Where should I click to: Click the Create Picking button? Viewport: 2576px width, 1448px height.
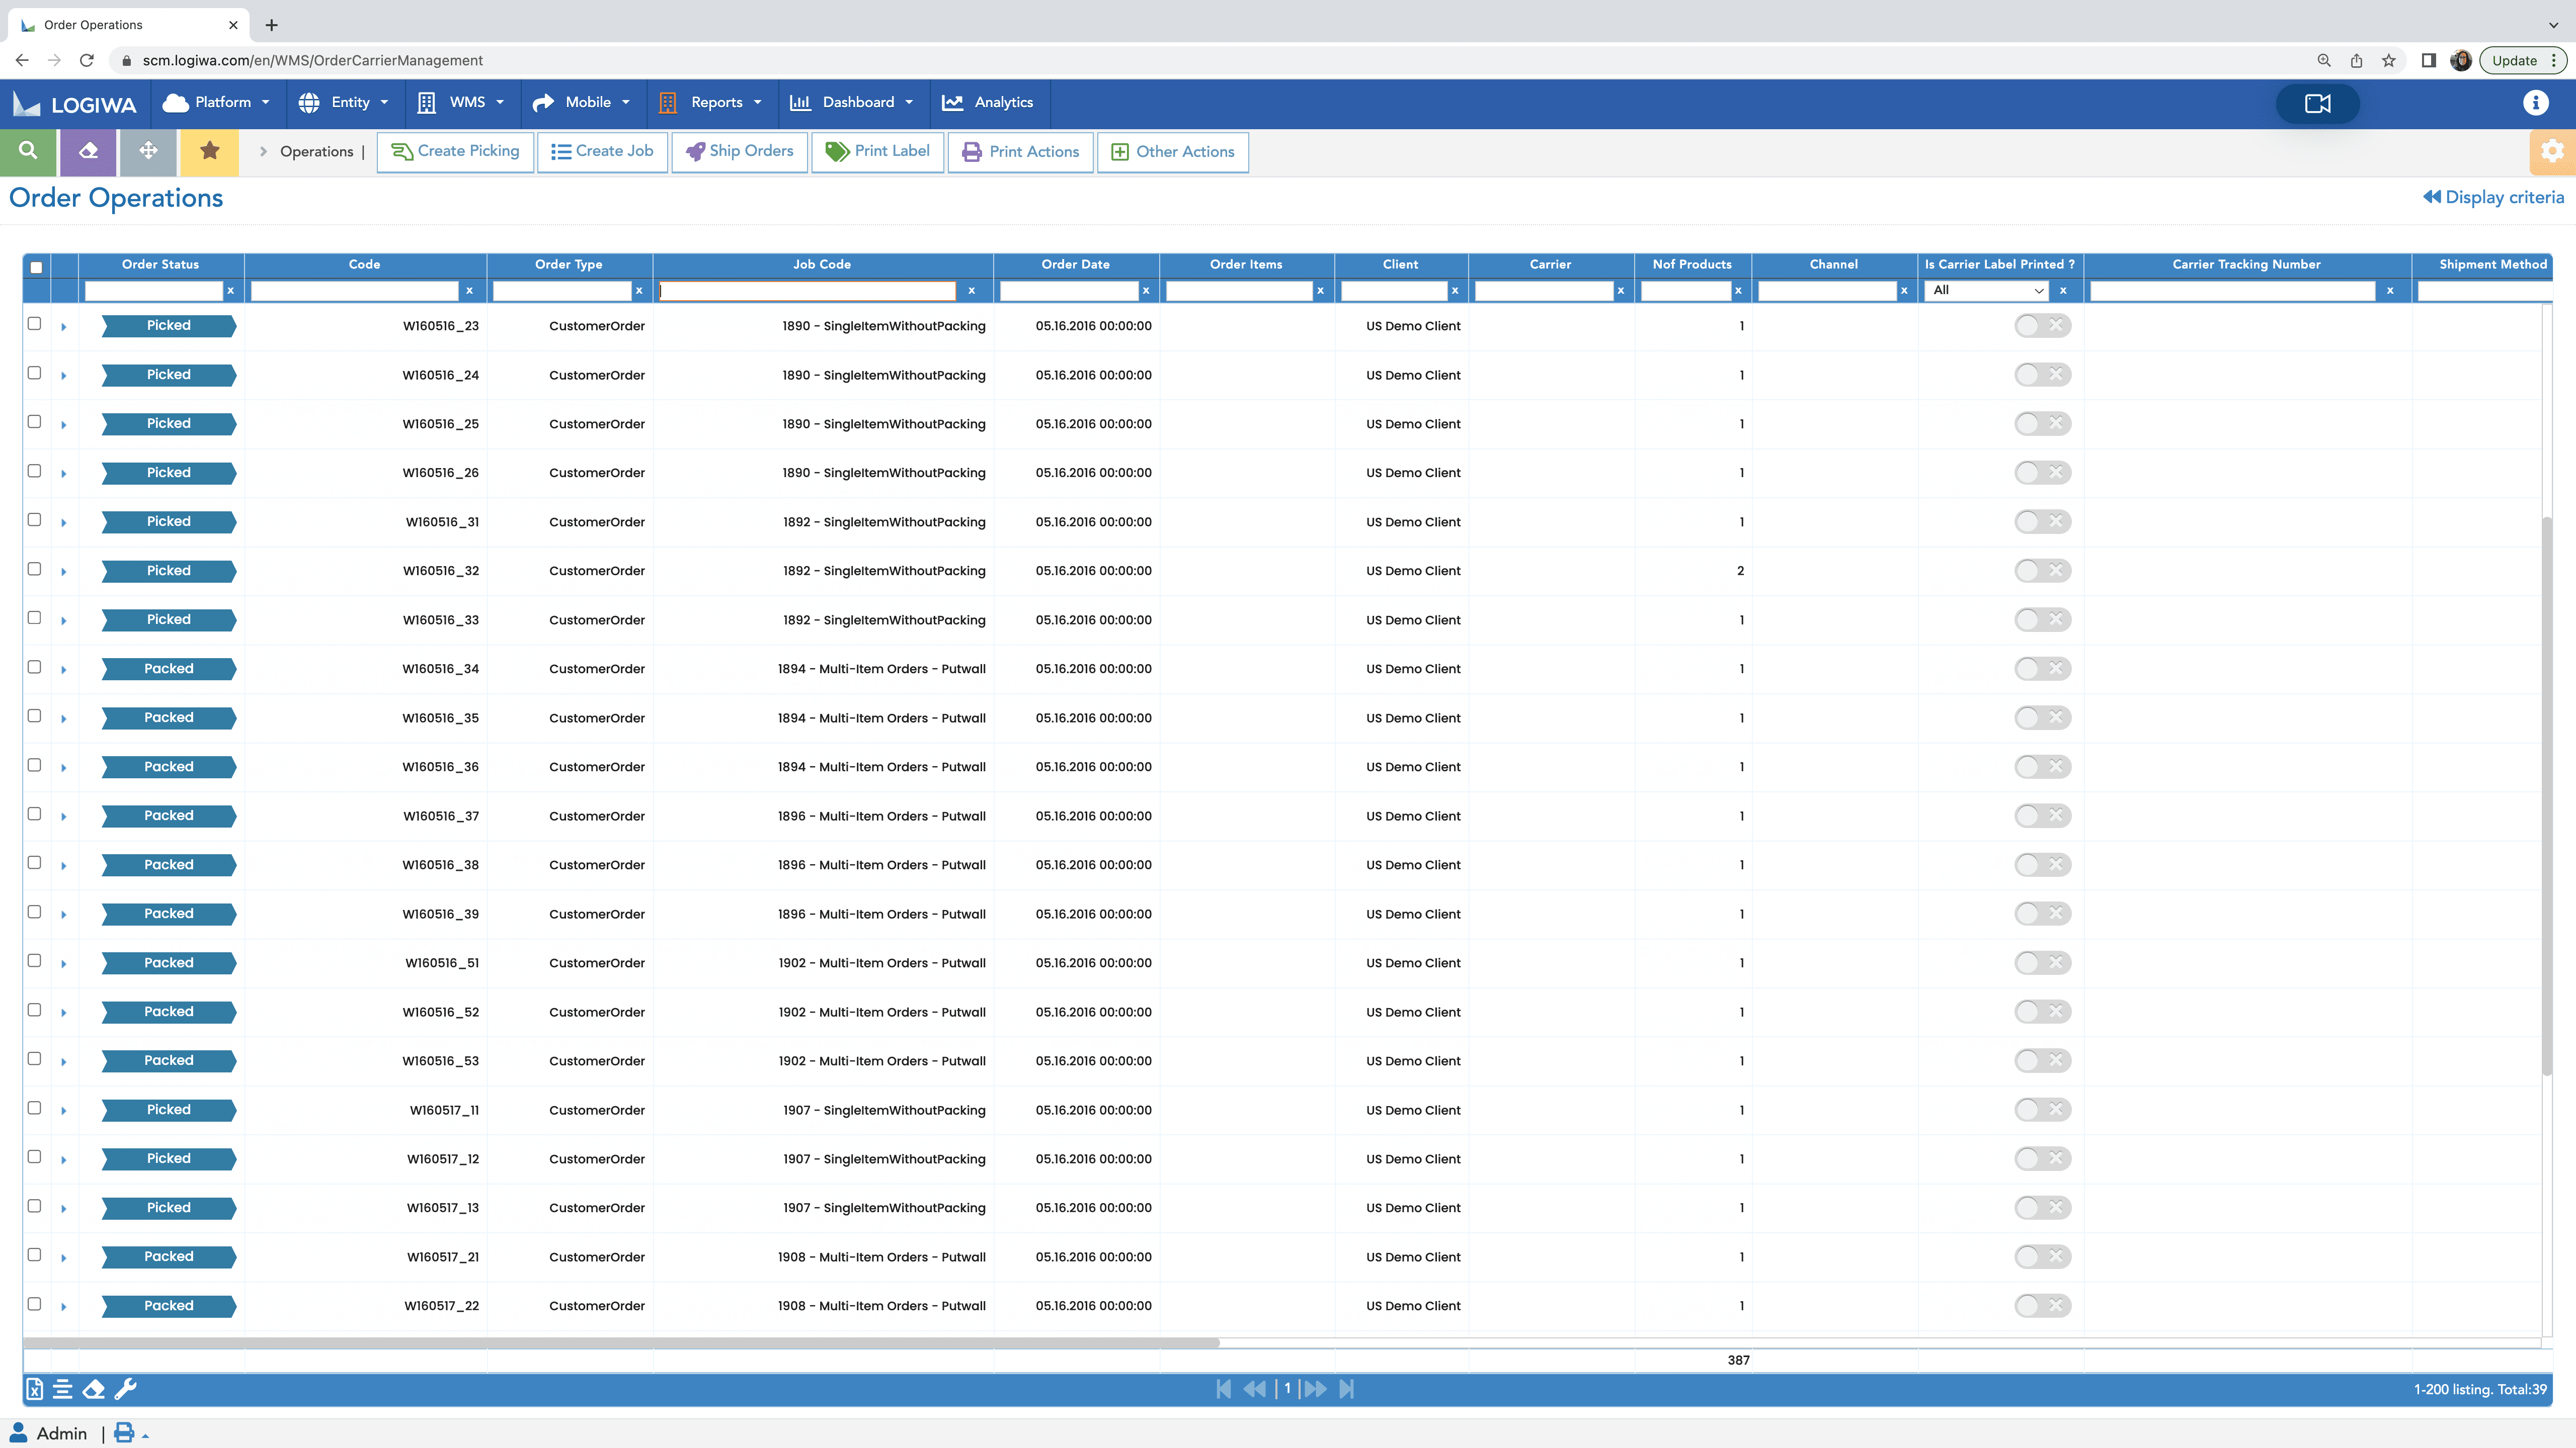pyautogui.click(x=455, y=152)
